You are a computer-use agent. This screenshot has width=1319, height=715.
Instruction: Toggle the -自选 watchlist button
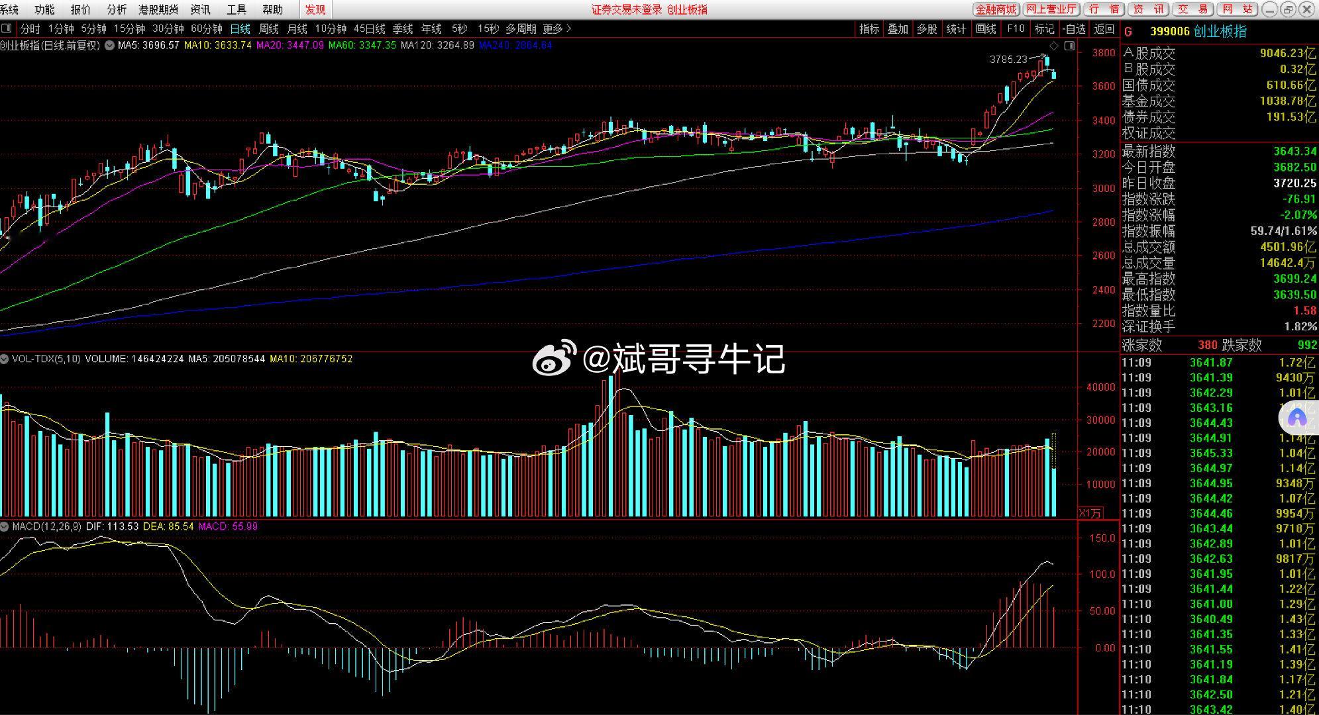tap(1074, 29)
